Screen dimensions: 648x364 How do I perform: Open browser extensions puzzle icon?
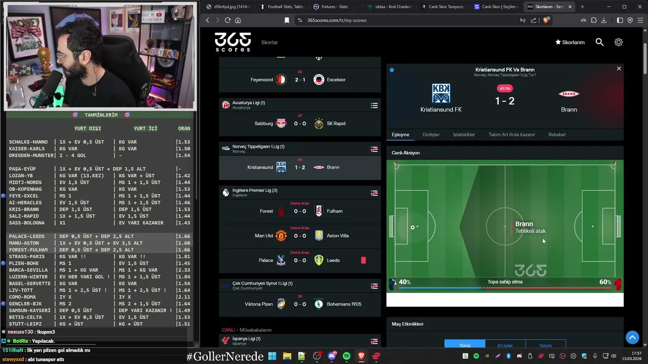(x=593, y=20)
